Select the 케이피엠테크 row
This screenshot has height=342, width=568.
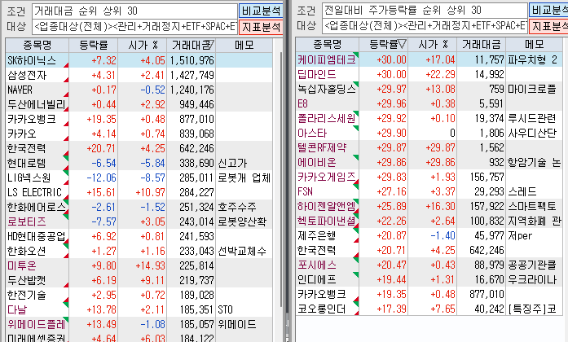tap(429, 59)
